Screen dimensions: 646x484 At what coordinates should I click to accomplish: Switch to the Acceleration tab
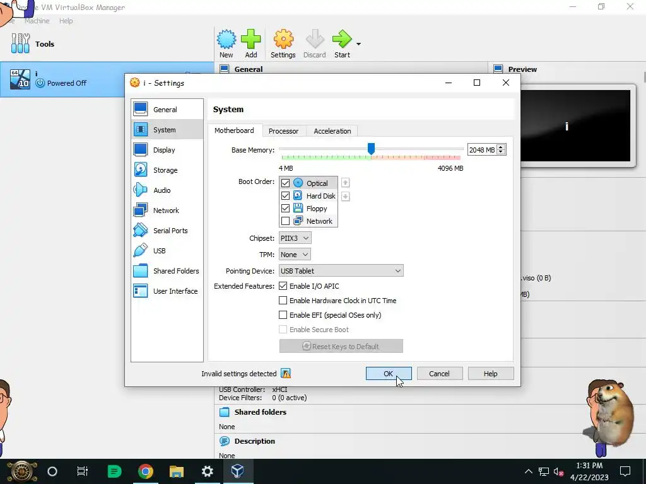[332, 131]
